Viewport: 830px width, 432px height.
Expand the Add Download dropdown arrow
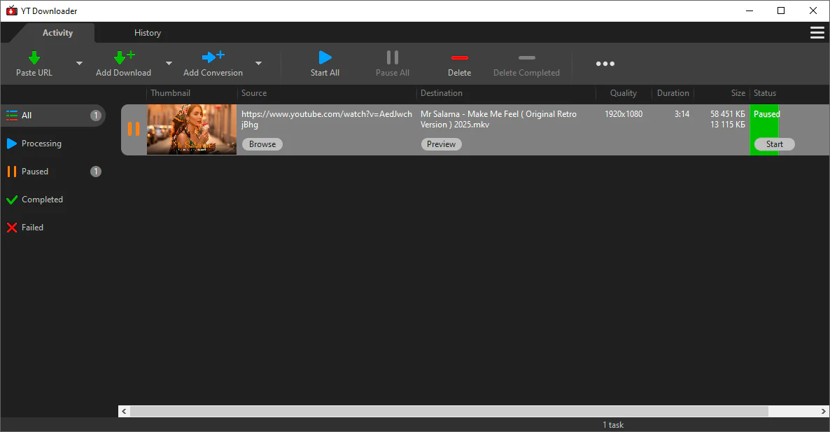click(169, 64)
